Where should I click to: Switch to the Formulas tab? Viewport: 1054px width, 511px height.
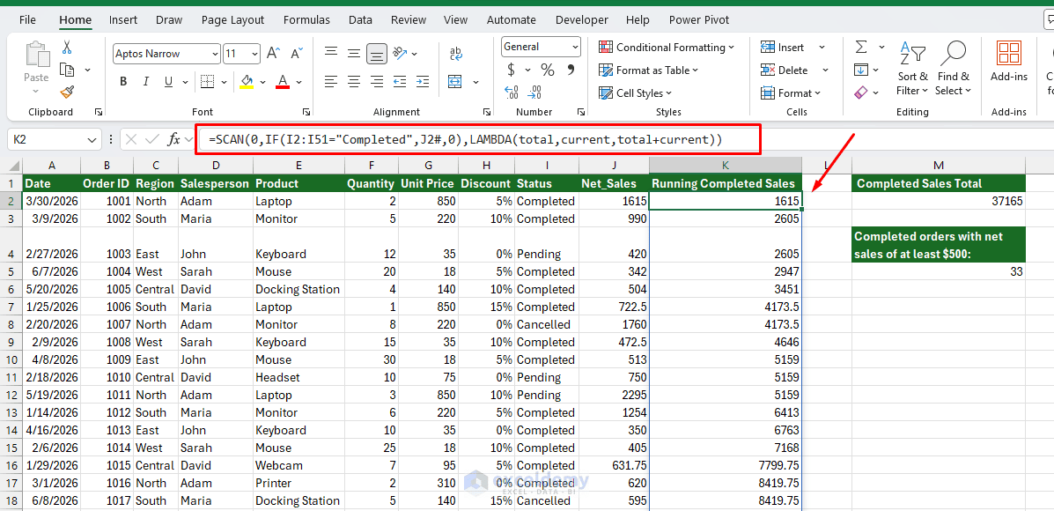point(306,19)
